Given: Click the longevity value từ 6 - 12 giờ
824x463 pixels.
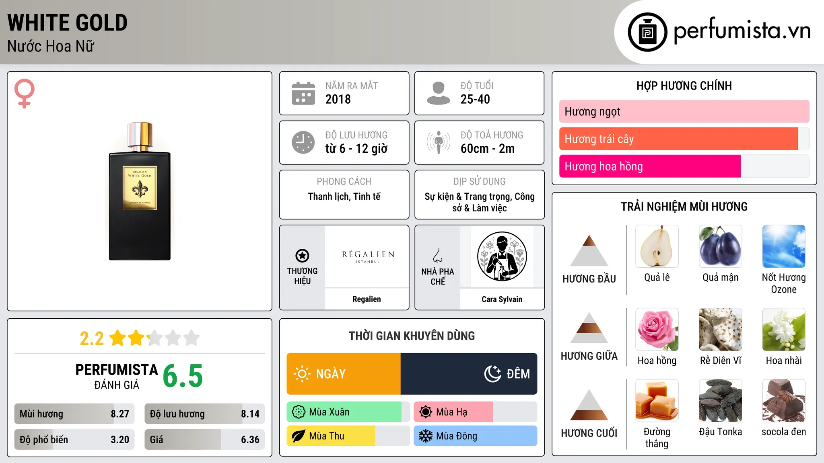Looking at the screenshot, I should 356,149.
